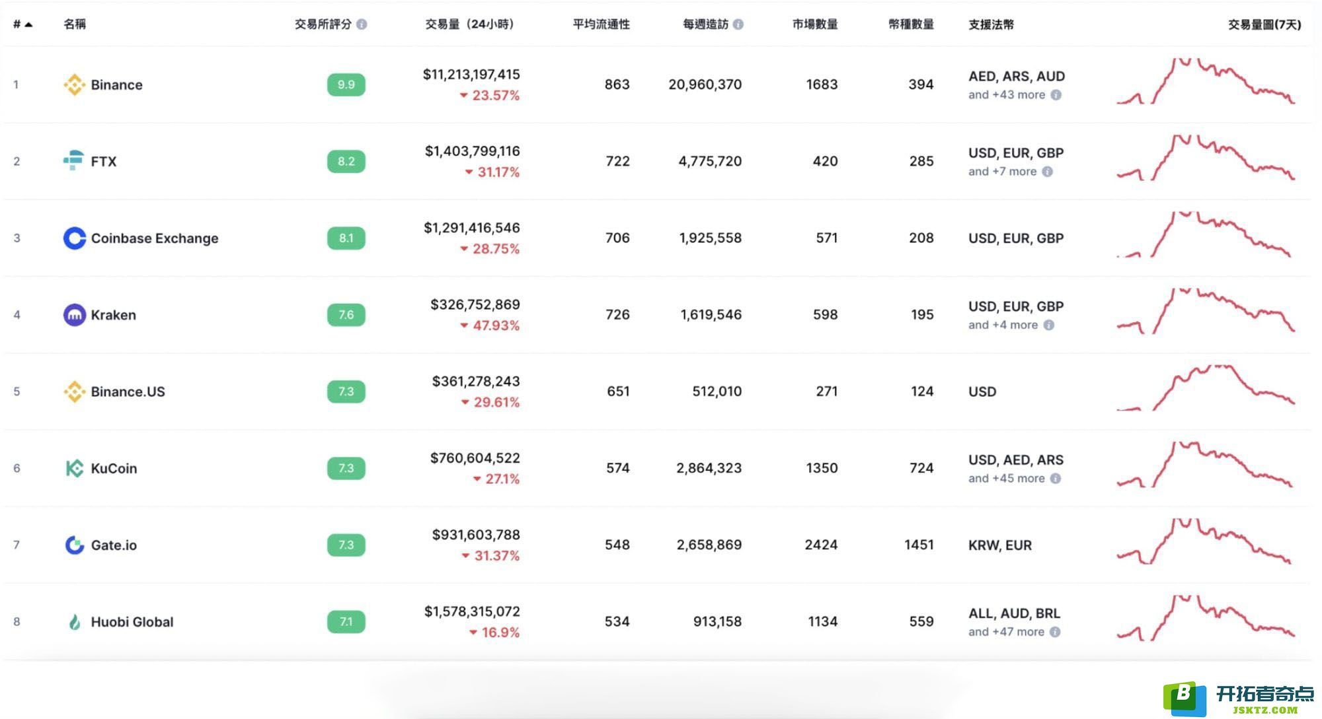The width and height of the screenshot is (1322, 719).
Task: Click Huobi 'ALL, AUD, BRL' fiat text
Action: [1015, 613]
